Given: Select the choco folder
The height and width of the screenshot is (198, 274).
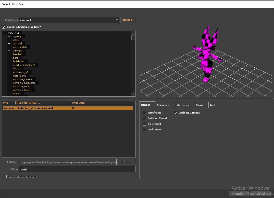Looking at the screenshot, I should [17, 68].
